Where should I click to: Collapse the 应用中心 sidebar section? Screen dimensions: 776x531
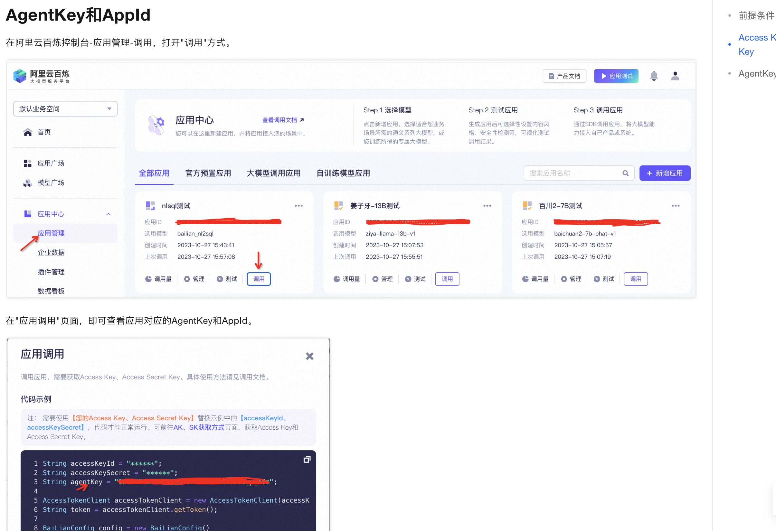108,214
